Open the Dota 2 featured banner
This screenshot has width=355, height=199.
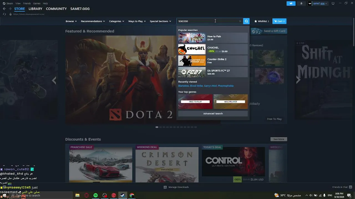121,80
